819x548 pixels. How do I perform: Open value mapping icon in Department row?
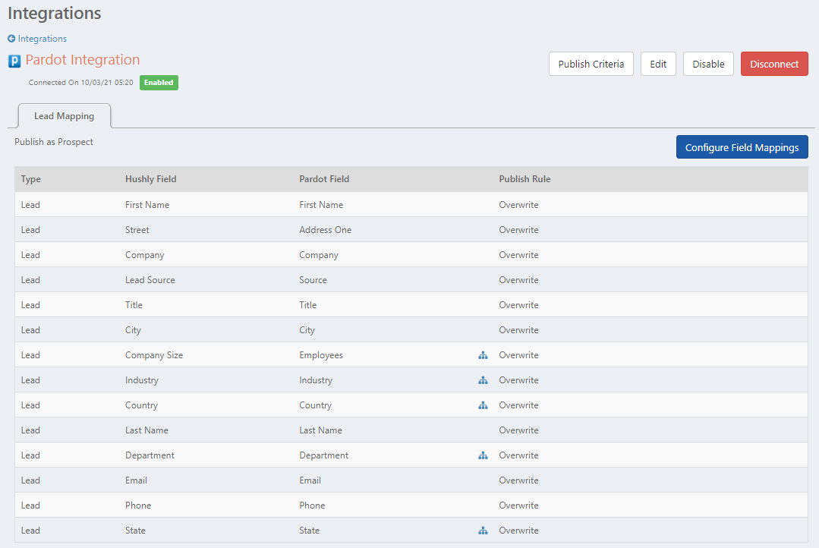(484, 455)
